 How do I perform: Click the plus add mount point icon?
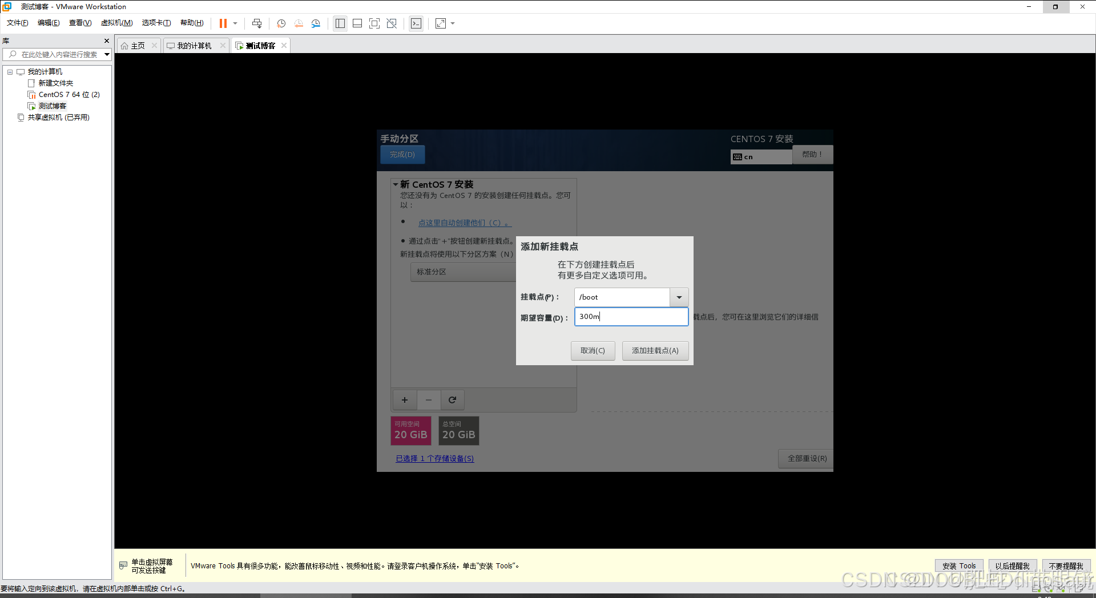point(405,400)
